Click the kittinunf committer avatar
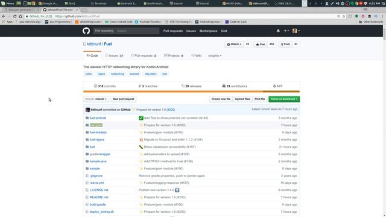The image size is (386, 217). (87, 110)
